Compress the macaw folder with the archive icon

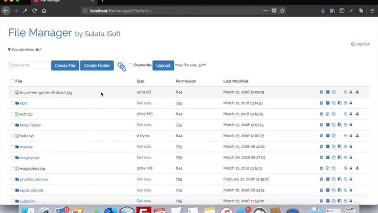(328, 146)
